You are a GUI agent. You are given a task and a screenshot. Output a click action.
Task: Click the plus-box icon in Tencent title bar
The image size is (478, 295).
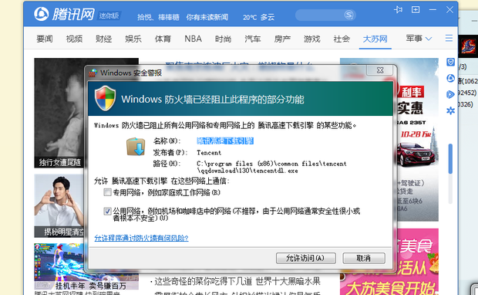tap(416, 10)
